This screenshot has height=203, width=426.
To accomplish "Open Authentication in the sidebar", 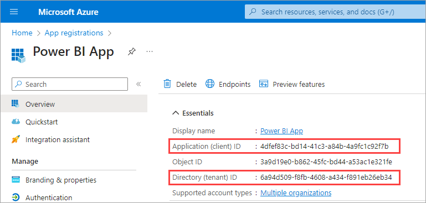I will coord(49,197).
